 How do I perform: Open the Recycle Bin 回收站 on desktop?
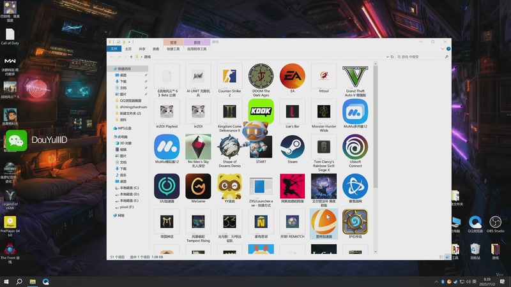(475, 251)
